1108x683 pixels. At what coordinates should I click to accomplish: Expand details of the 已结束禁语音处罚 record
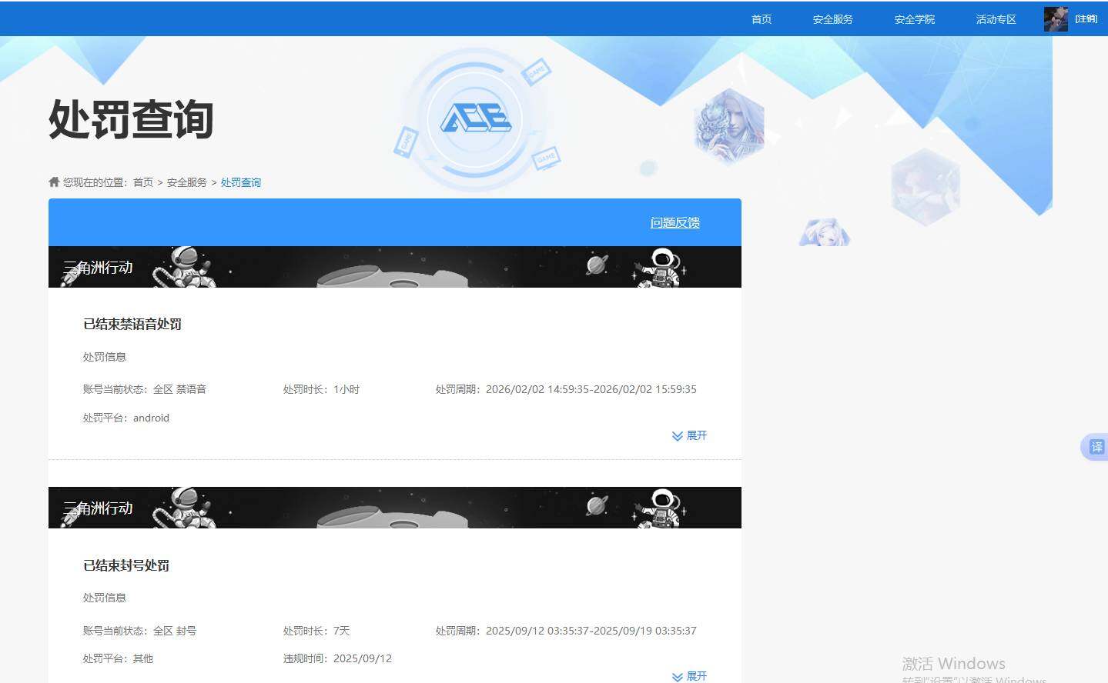689,435
